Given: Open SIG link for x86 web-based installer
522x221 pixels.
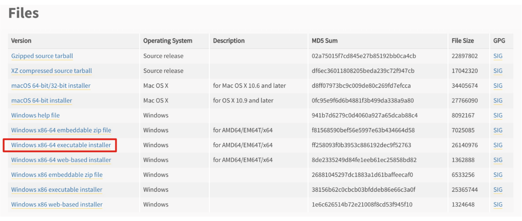Looking at the screenshot, I should (x=498, y=205).
